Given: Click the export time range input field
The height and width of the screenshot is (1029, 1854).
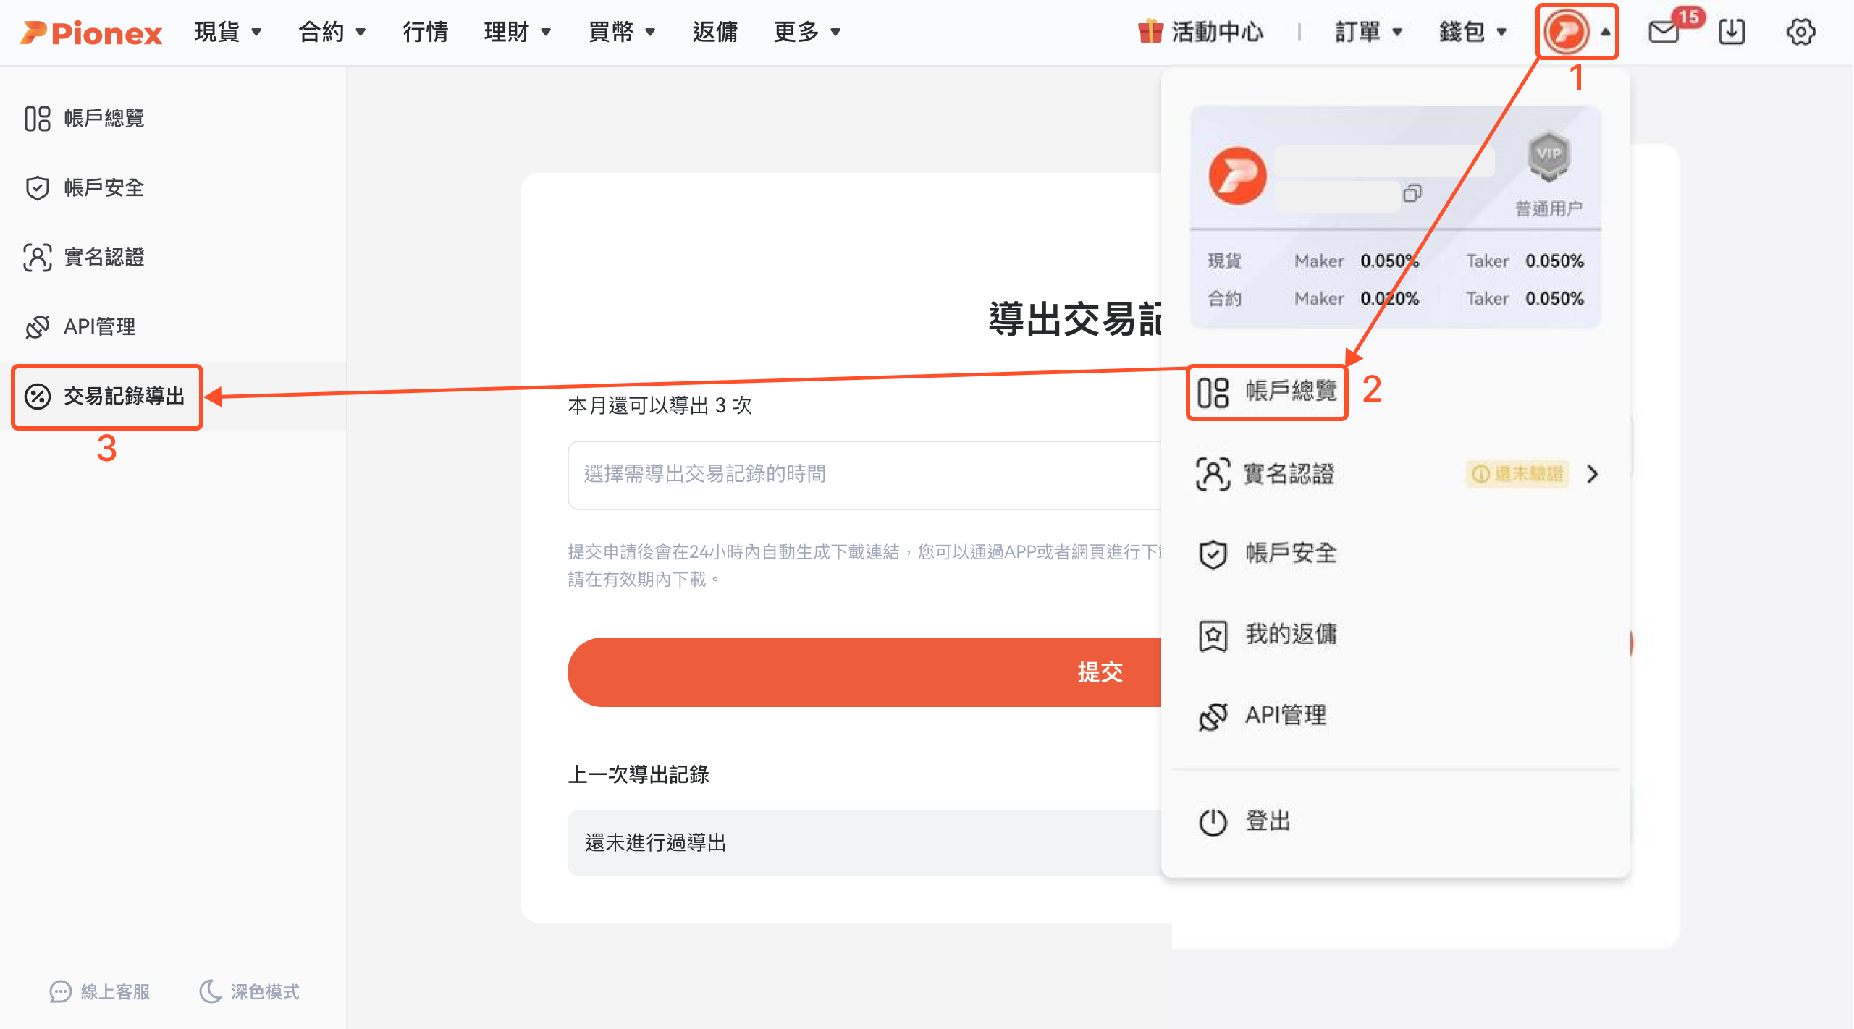Looking at the screenshot, I should pos(864,475).
